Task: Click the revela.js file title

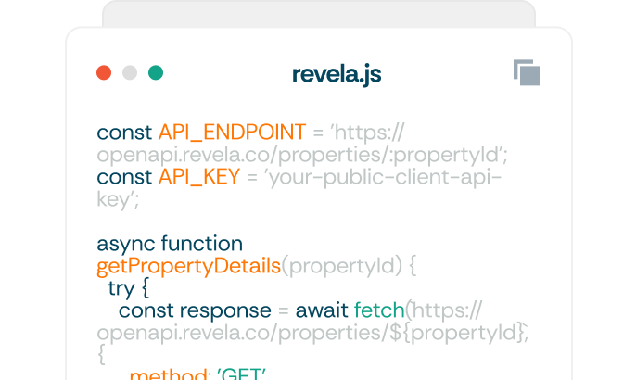Action: pyautogui.click(x=337, y=75)
